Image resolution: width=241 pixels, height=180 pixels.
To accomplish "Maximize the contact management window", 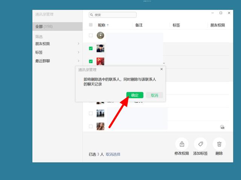I will [221, 13].
